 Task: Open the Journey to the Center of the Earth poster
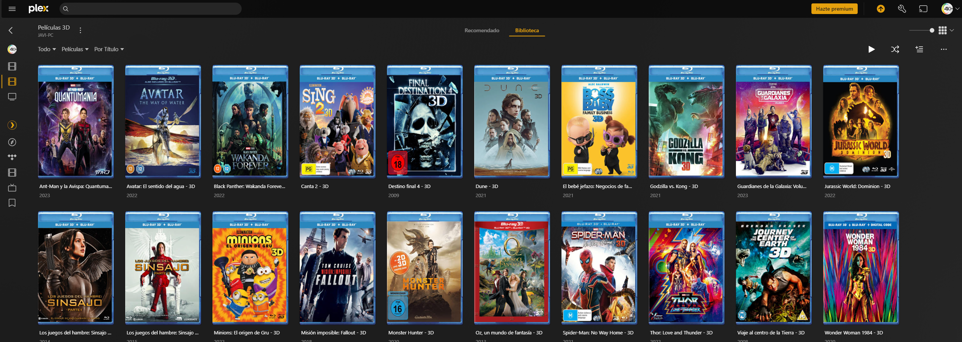click(774, 268)
